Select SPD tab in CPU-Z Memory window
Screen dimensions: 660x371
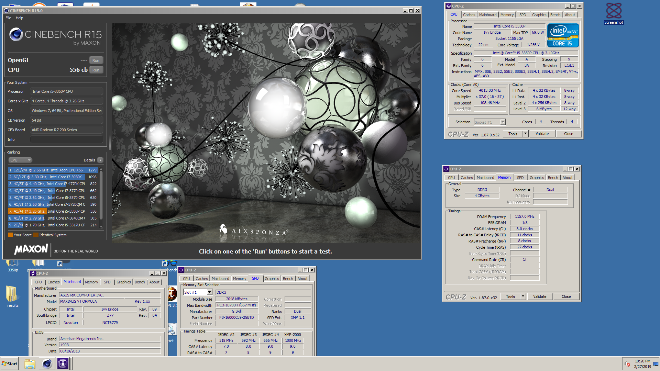[x=520, y=178]
